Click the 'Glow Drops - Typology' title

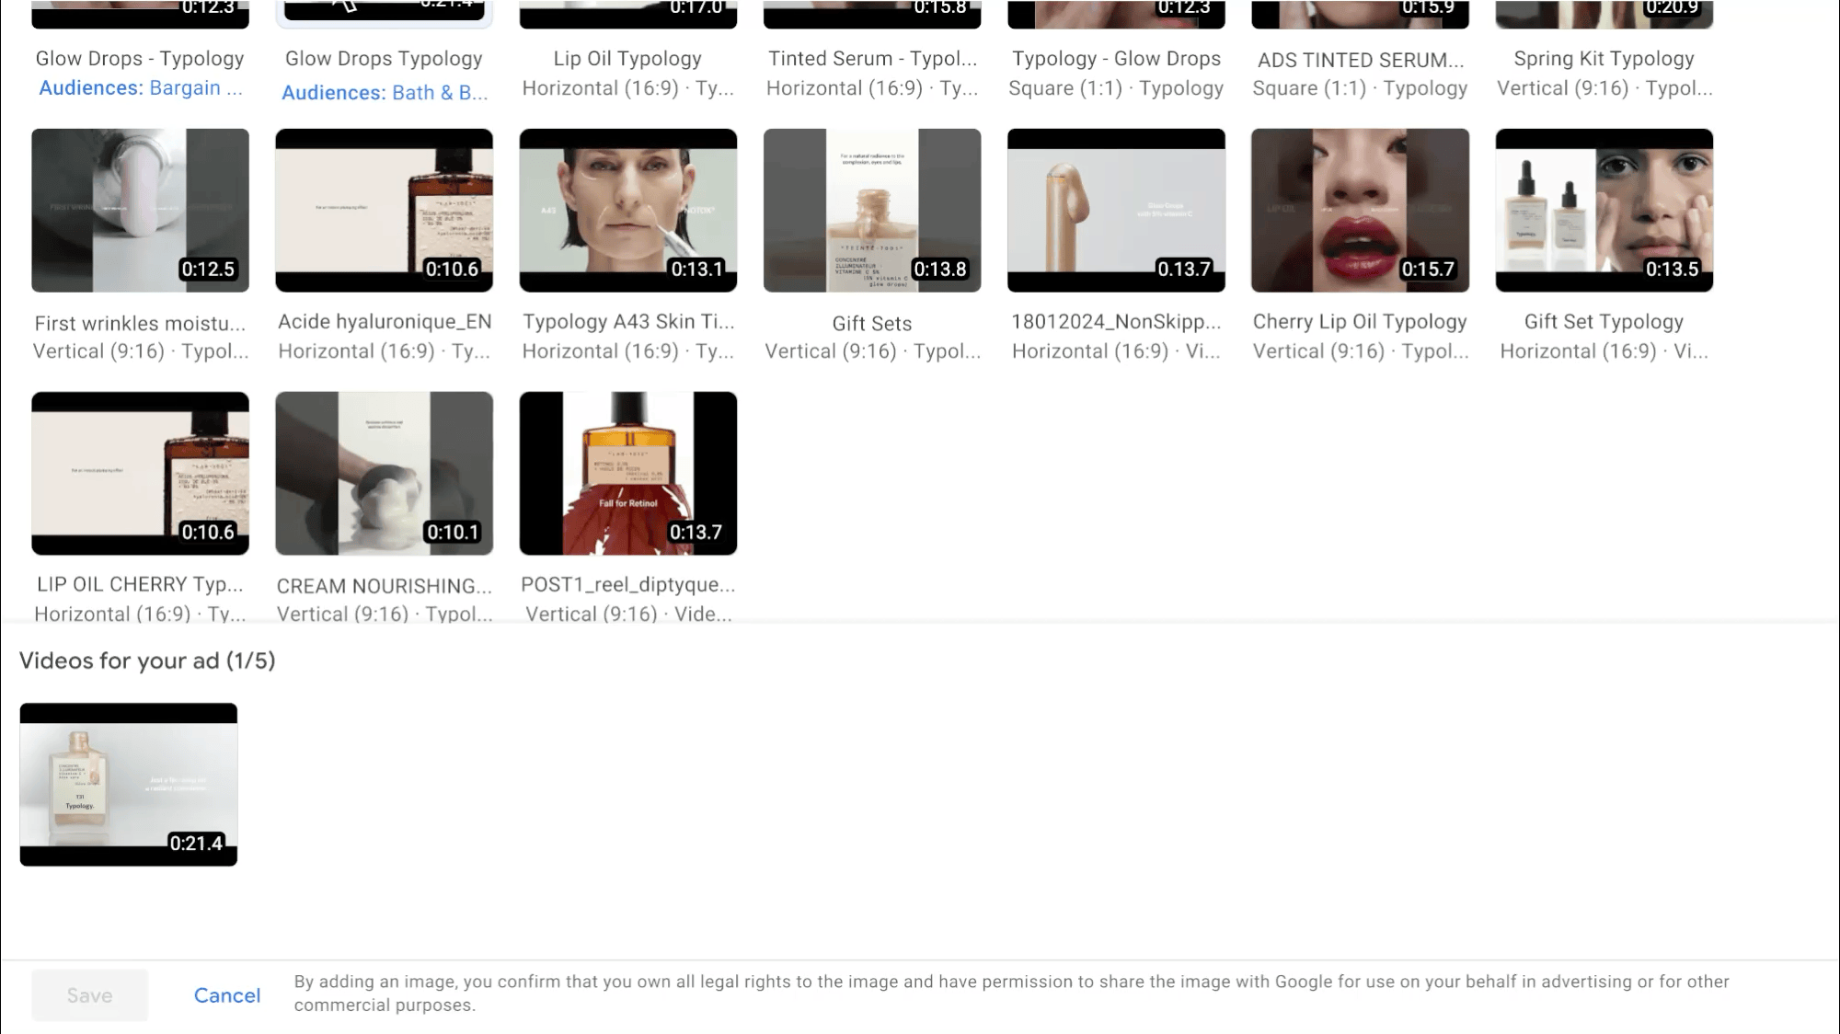click(140, 59)
